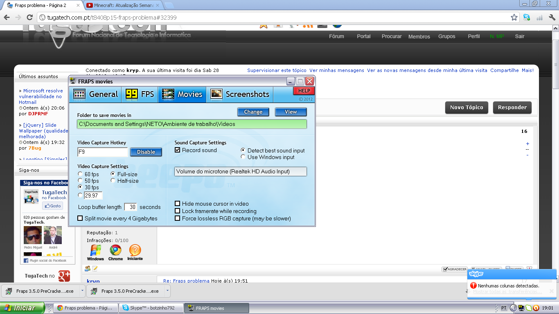559x314 pixels.
Task: Click the Chrome reload page icon
Action: coord(29,18)
